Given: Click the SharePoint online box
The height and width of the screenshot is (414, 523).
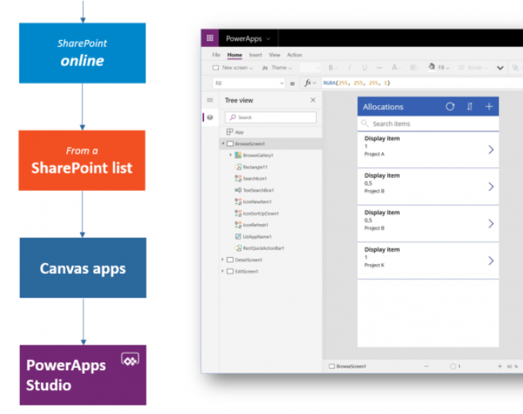Looking at the screenshot, I should (x=82, y=53).
